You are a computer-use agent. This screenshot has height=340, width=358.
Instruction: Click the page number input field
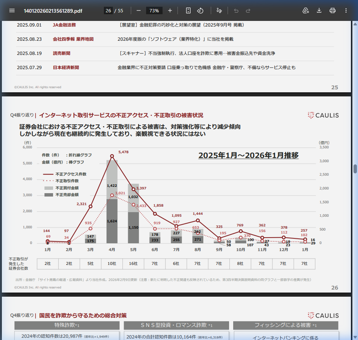pyautogui.click(x=108, y=10)
